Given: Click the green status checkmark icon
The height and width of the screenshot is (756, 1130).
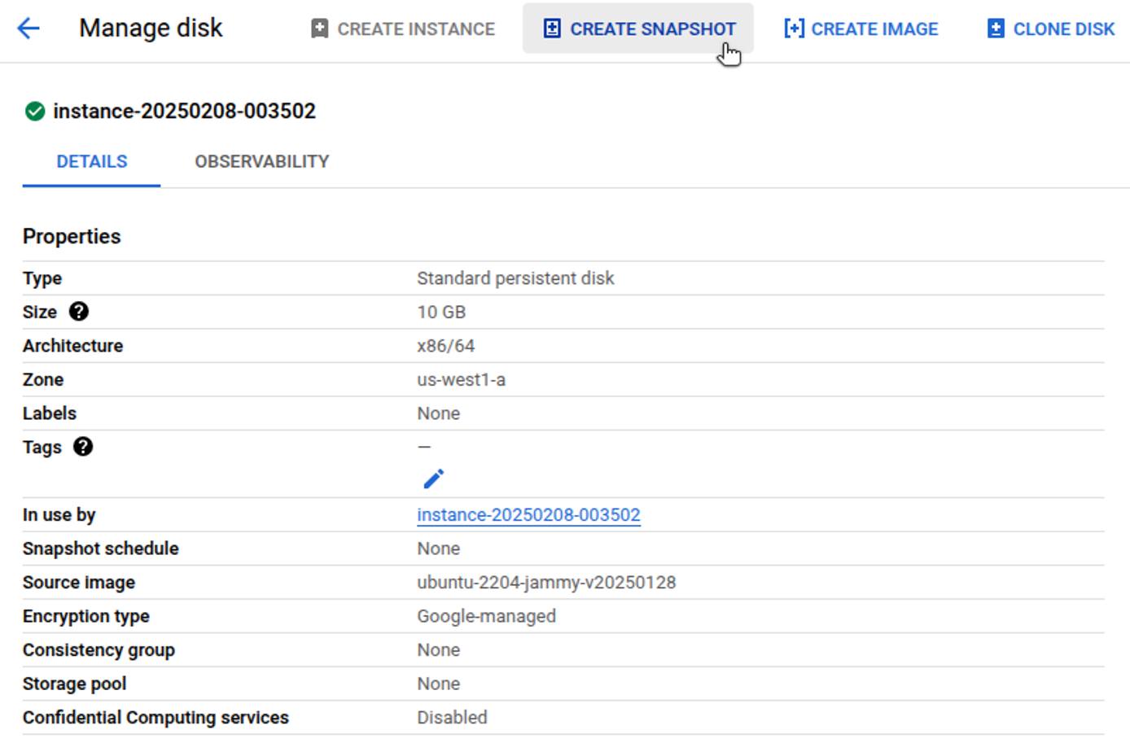Looking at the screenshot, I should [x=35, y=111].
